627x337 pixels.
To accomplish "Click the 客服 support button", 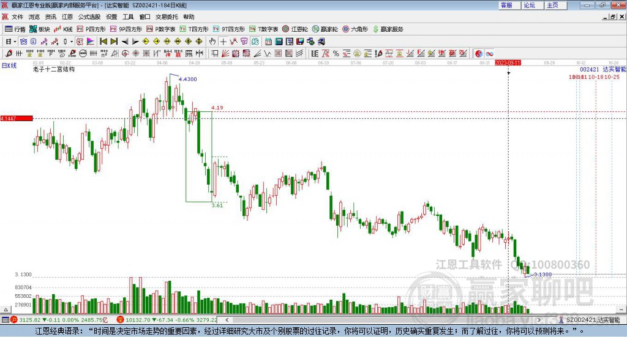I will click(509, 5).
